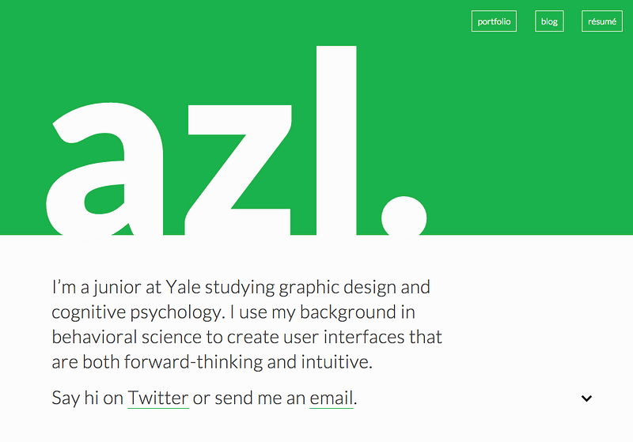Click the Say hi on text

click(x=87, y=399)
